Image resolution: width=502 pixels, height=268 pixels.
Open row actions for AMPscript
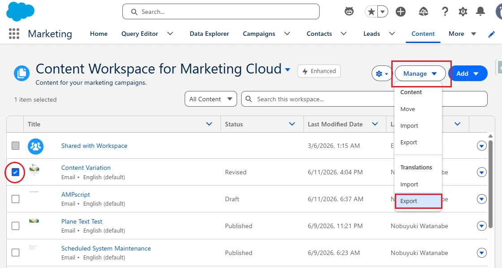click(x=481, y=199)
